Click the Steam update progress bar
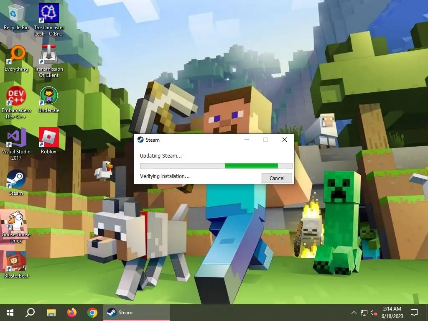Screen dimensions: 428x321 tap(216, 166)
